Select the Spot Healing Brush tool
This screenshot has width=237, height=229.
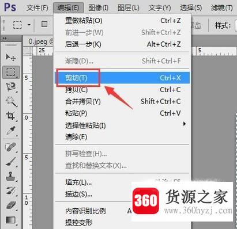10,147
